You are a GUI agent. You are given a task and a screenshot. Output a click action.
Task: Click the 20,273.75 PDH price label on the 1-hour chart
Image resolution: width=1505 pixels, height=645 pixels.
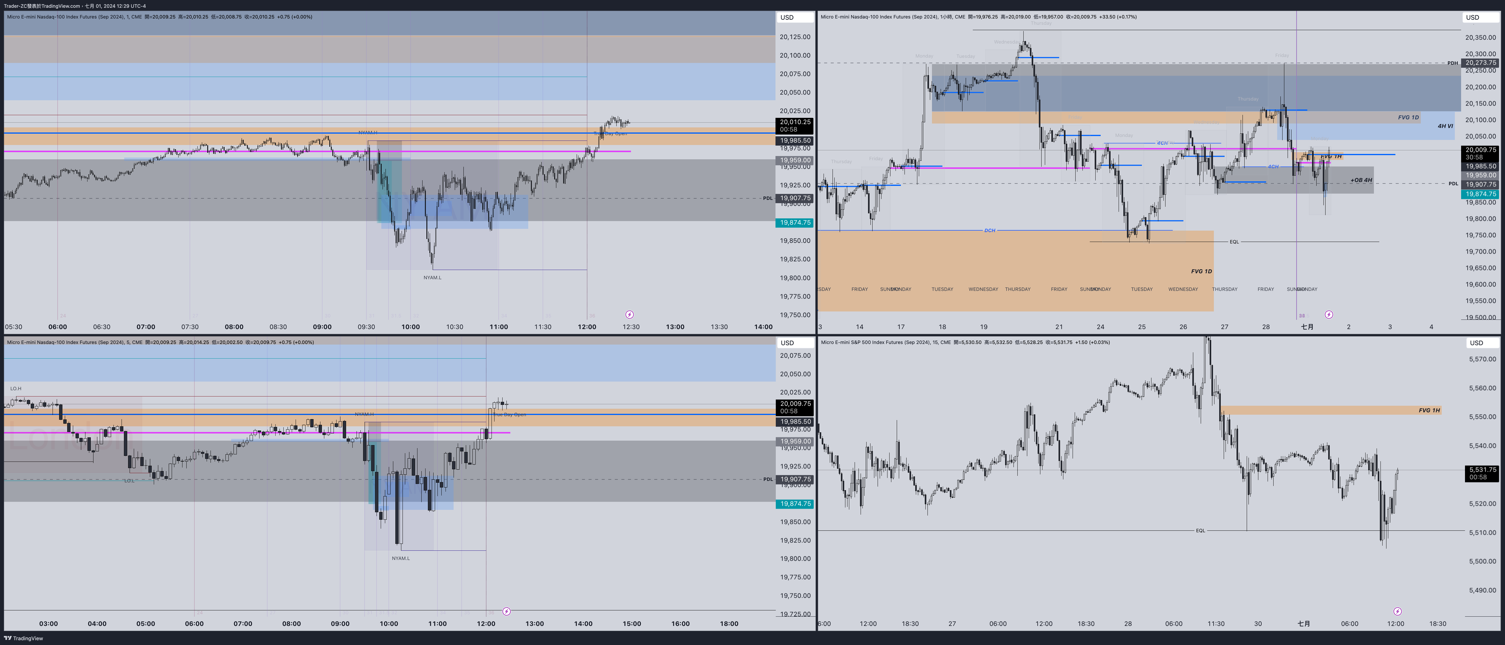tap(1480, 62)
